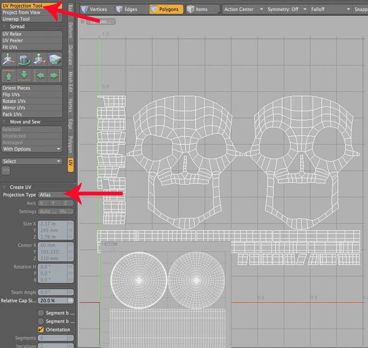Open the Mesh Edit vertical tab
This screenshot has height=348, width=368.
point(70,82)
